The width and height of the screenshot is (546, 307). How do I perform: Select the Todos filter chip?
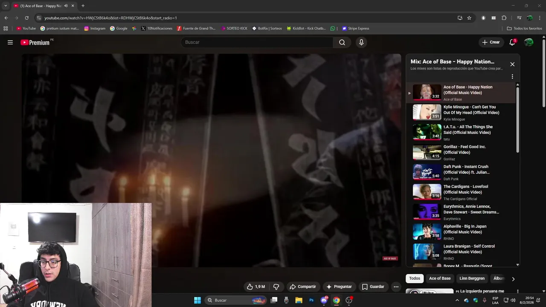point(415,278)
